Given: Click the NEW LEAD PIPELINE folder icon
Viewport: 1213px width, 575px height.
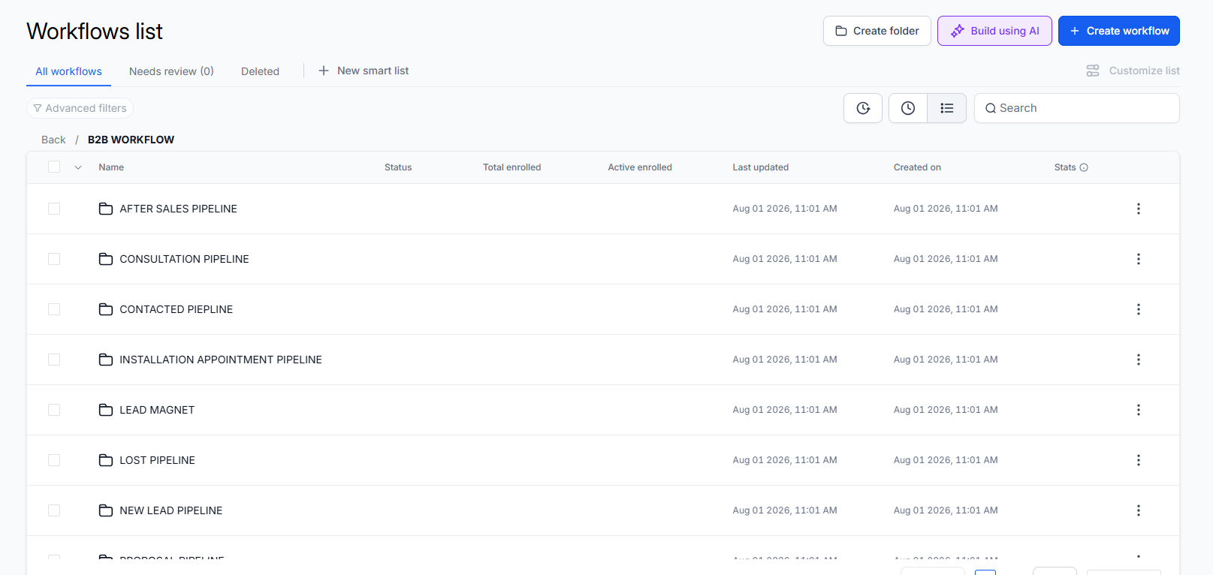Looking at the screenshot, I should coord(106,510).
